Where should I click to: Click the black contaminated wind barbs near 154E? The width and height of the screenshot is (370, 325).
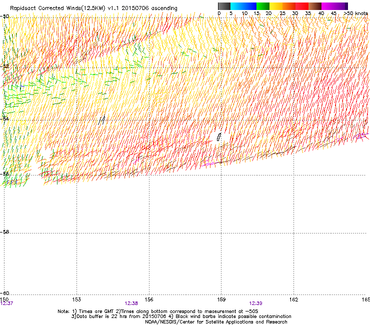tap(101, 119)
